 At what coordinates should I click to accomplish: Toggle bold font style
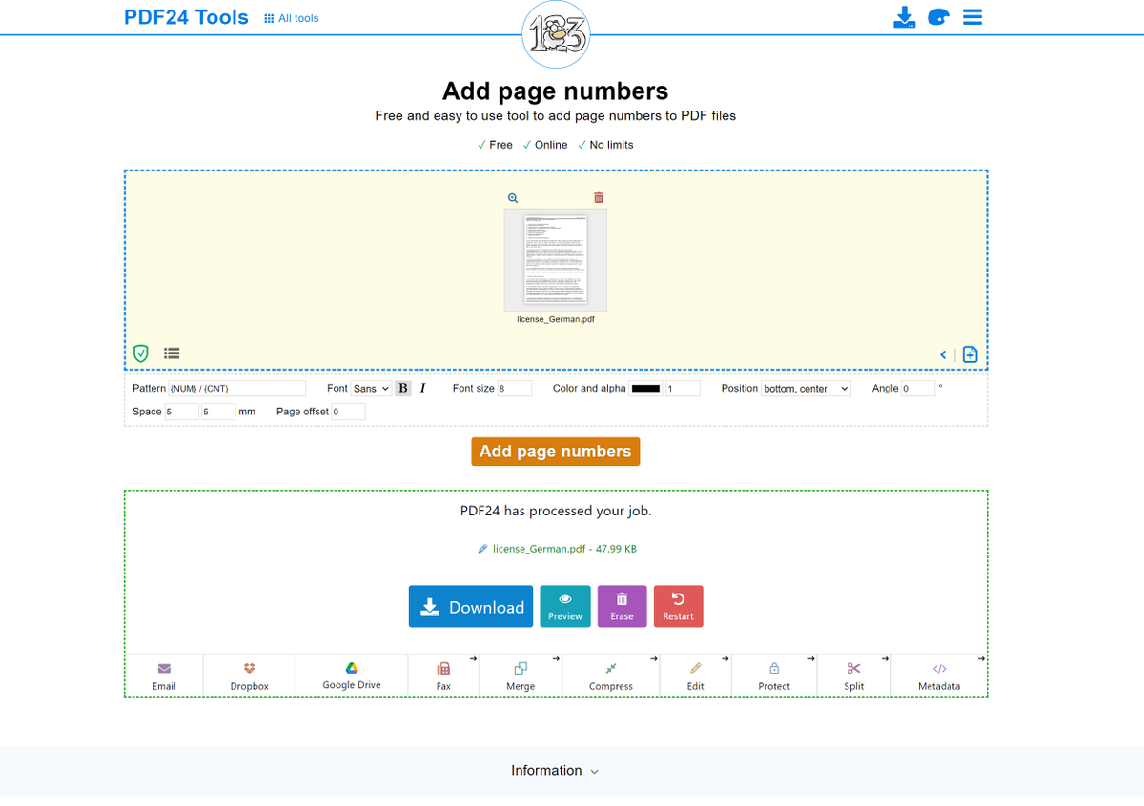(403, 388)
